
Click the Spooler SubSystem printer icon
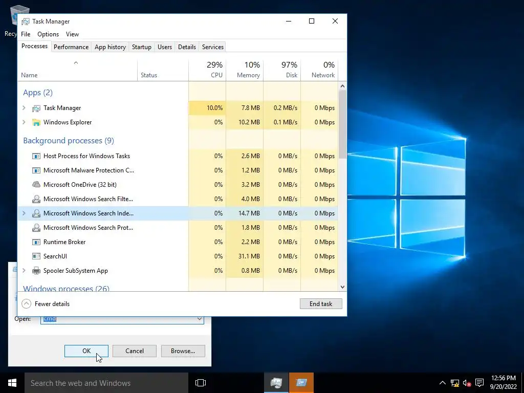point(36,271)
